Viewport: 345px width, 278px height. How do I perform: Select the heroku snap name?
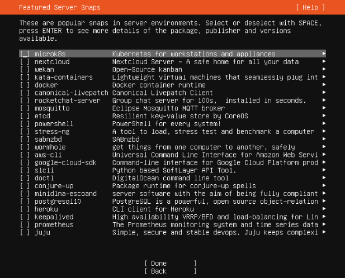(46, 209)
